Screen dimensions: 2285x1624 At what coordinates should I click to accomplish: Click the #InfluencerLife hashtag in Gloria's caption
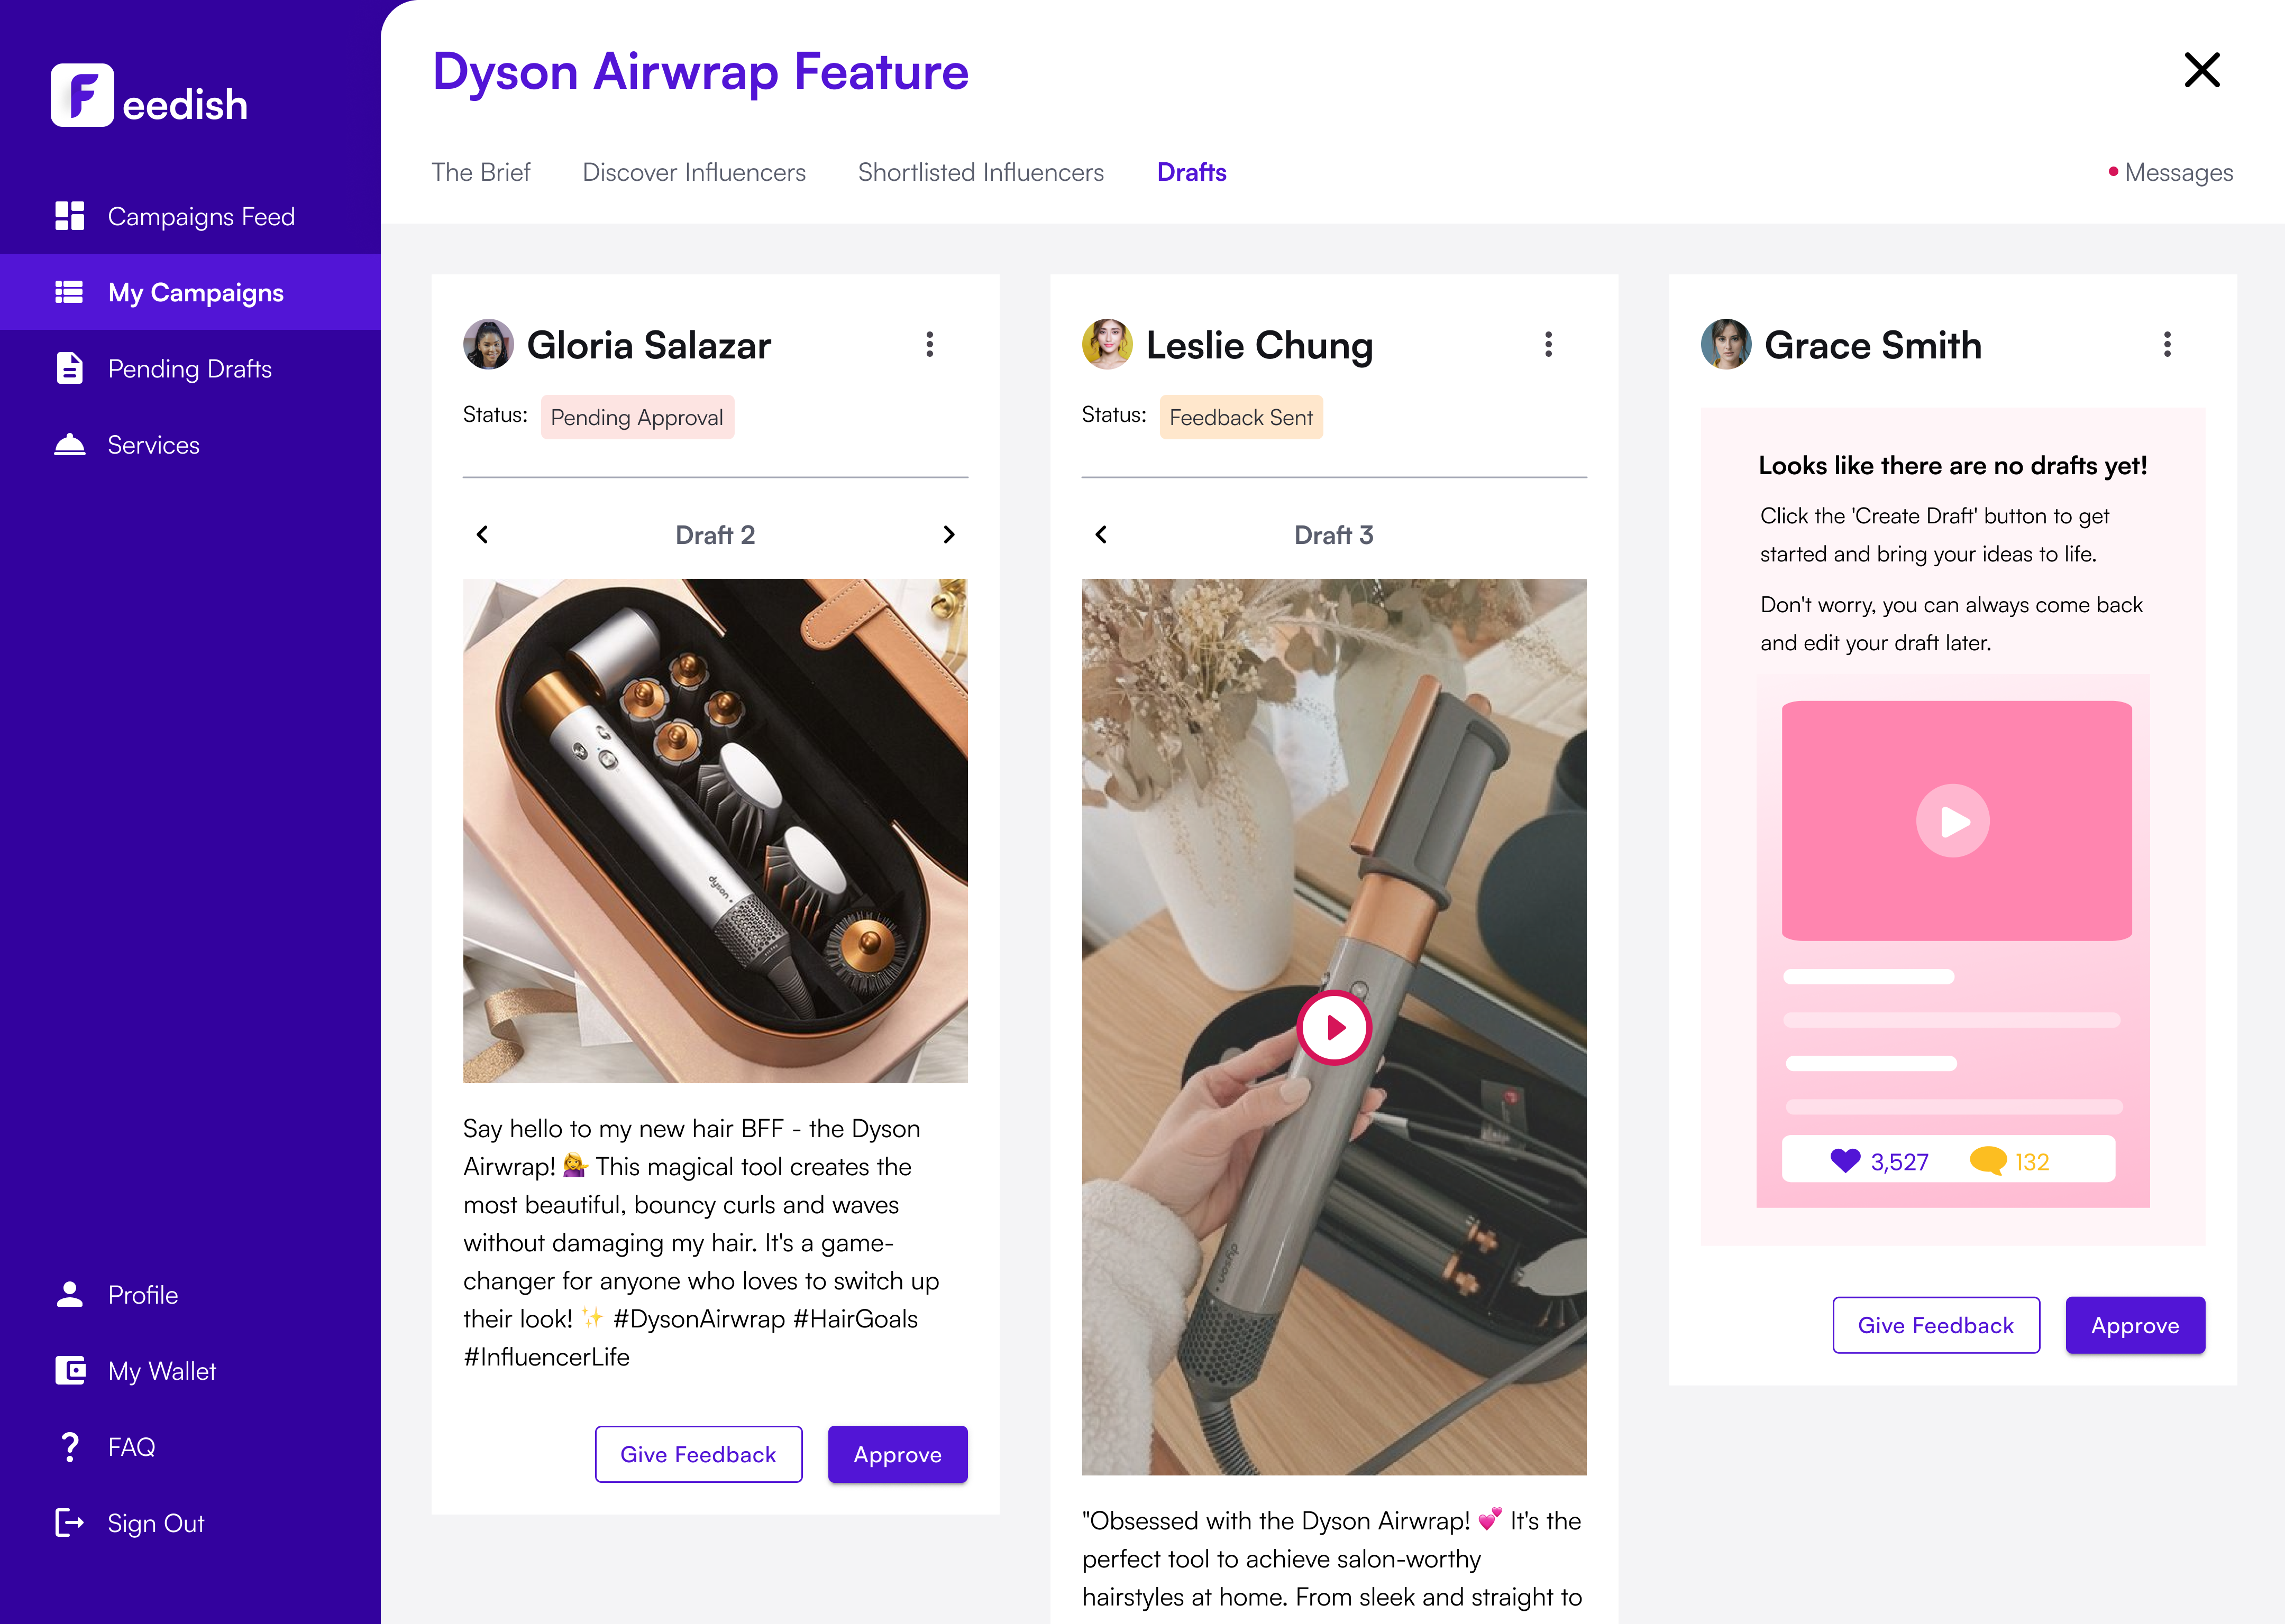click(x=546, y=1356)
